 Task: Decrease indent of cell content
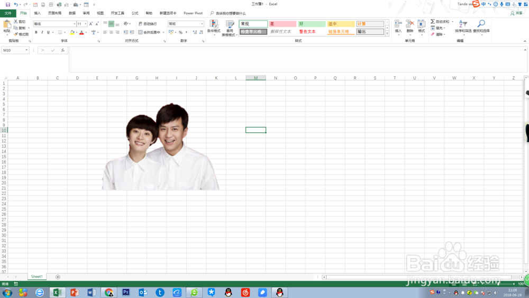click(125, 32)
